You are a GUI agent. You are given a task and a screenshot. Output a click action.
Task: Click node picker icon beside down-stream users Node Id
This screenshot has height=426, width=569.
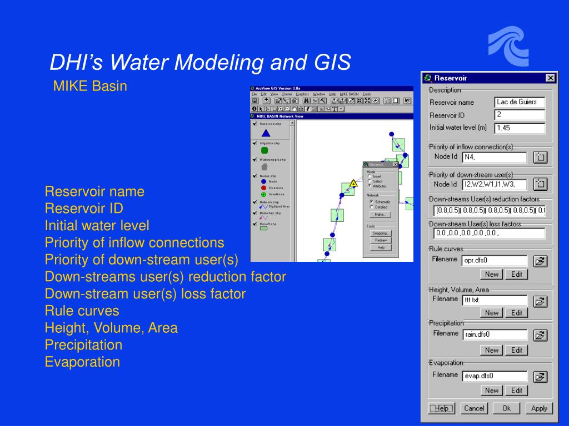[x=540, y=184]
